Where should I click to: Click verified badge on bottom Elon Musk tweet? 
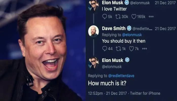tap(127, 60)
